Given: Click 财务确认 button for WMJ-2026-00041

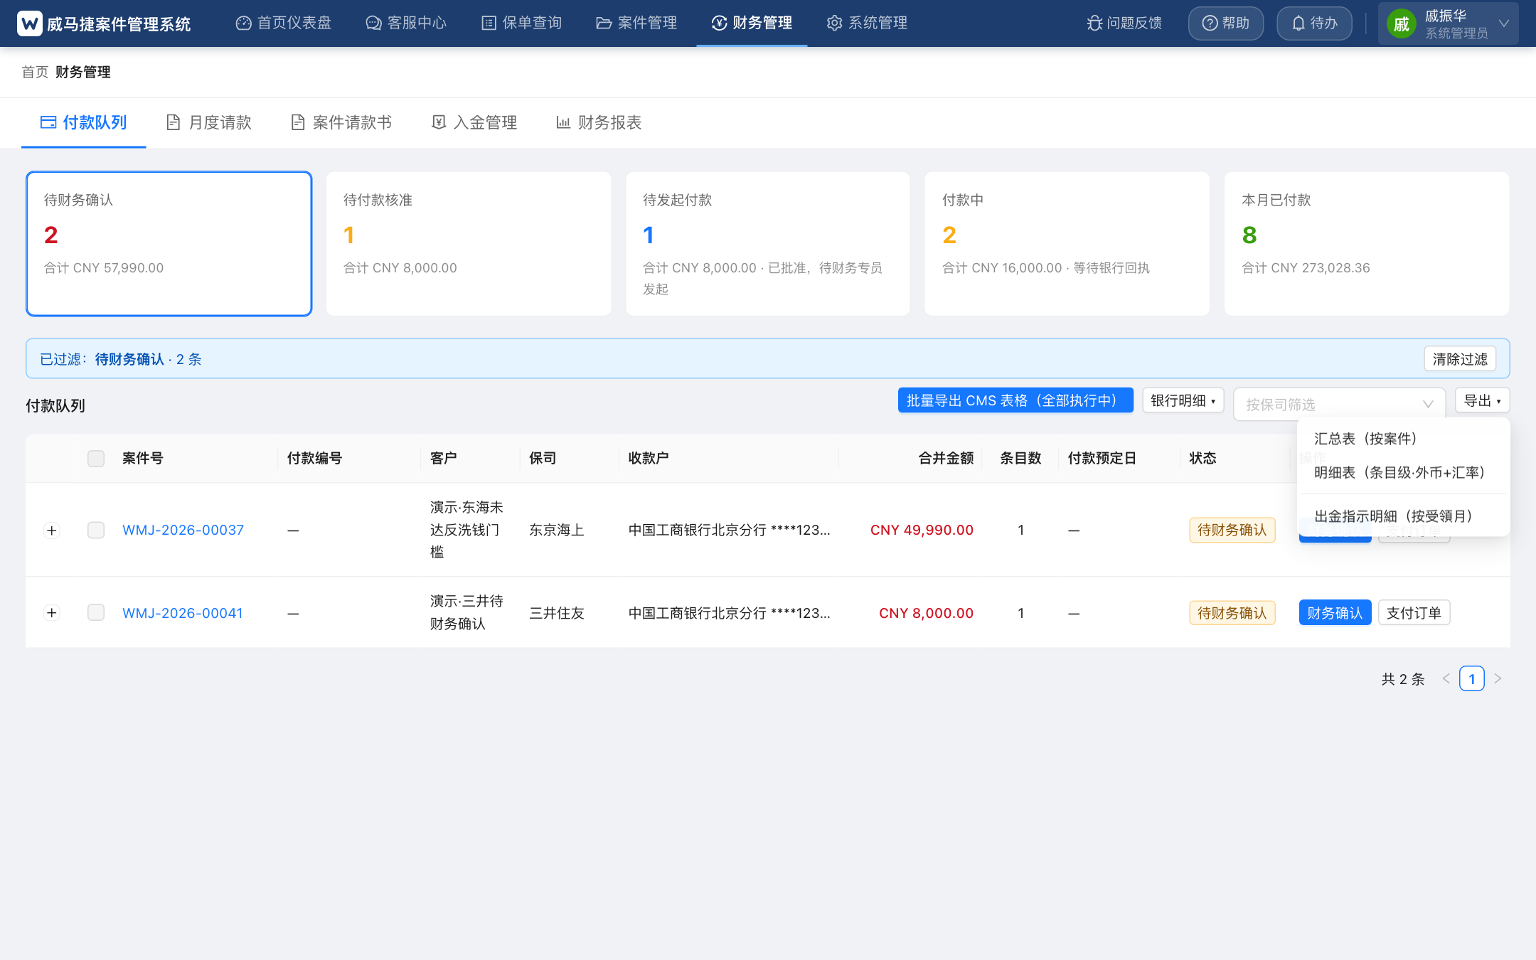Looking at the screenshot, I should tap(1335, 613).
